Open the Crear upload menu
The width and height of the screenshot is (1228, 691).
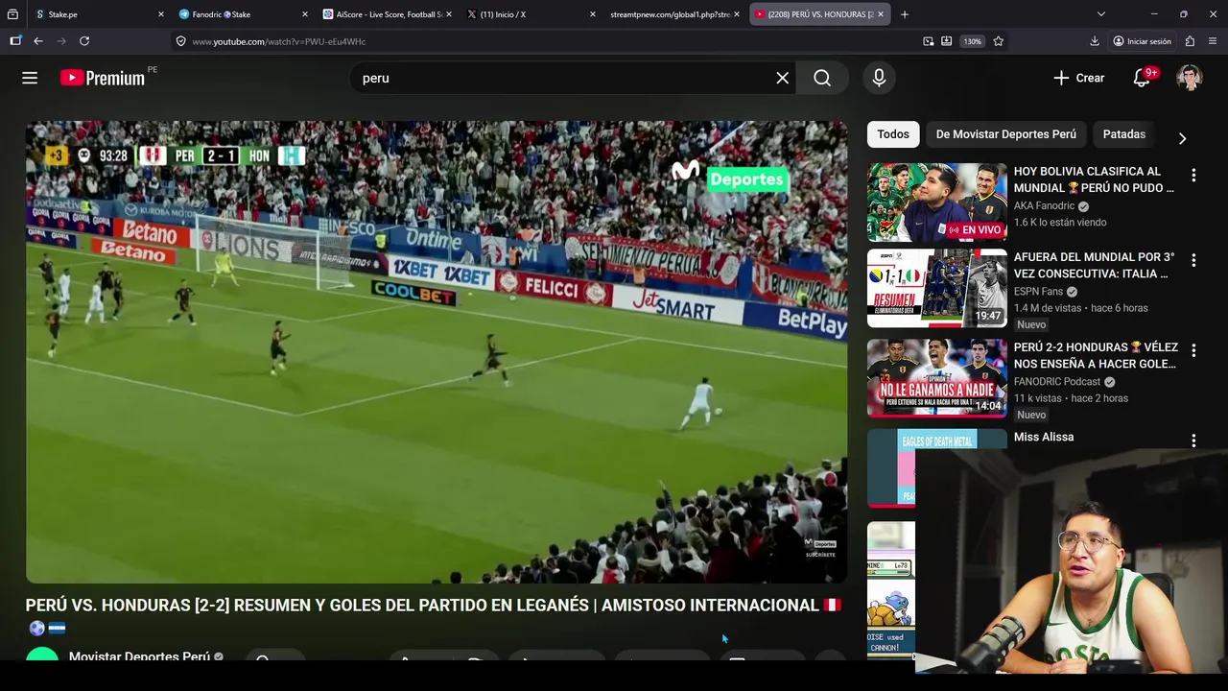[x=1078, y=78]
